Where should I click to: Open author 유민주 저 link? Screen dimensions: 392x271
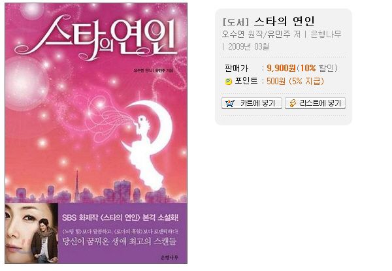click(x=284, y=34)
